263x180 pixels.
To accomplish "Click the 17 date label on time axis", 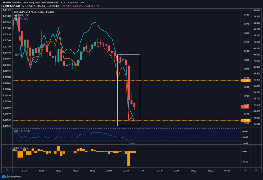I will tap(143, 170).
